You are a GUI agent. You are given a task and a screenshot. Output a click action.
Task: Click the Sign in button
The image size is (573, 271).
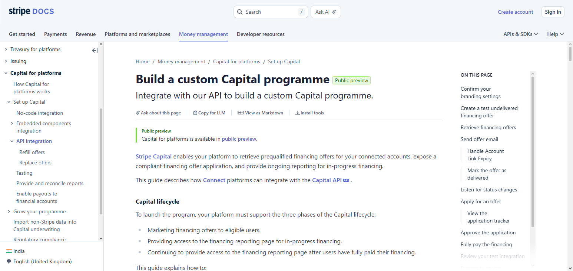[553, 12]
